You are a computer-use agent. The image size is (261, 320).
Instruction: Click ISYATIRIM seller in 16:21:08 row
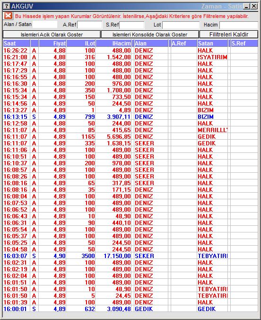[212, 57]
